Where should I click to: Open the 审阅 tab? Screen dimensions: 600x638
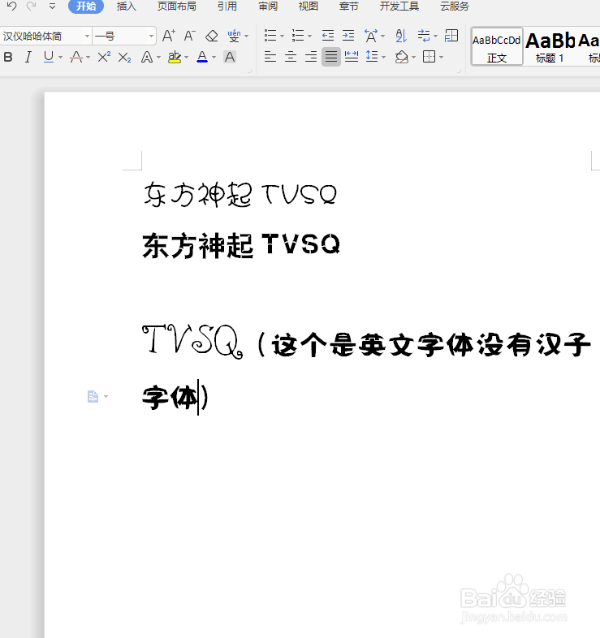[x=268, y=6]
